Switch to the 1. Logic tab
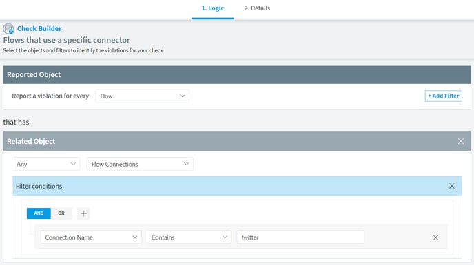This screenshot has width=474, height=265. [x=213, y=8]
